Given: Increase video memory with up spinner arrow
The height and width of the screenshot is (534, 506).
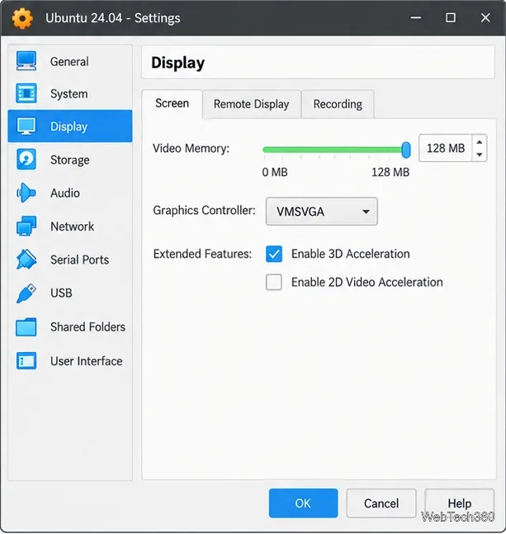Looking at the screenshot, I should coord(480,142).
